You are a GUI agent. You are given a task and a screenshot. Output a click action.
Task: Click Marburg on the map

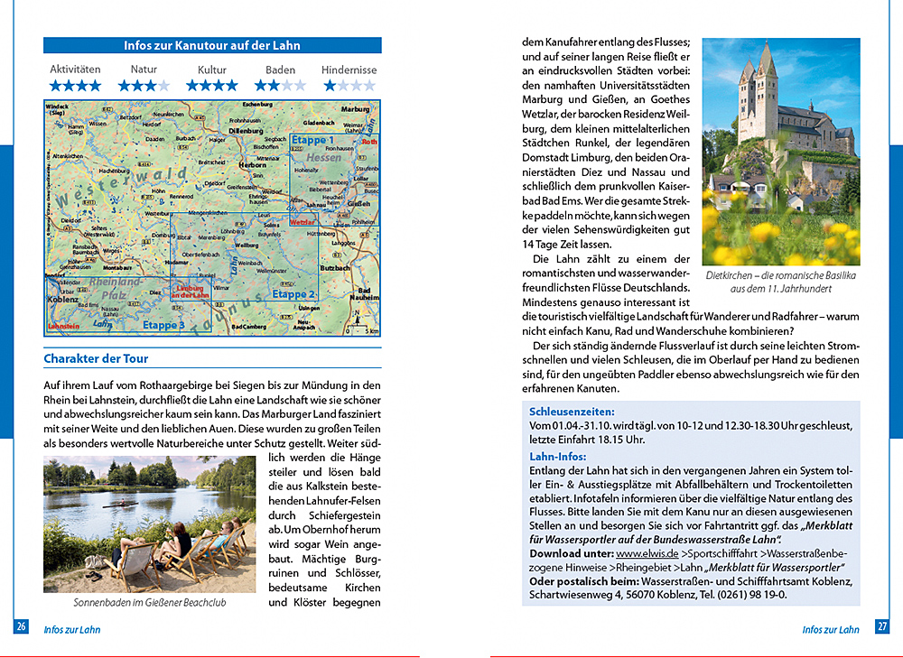355,109
